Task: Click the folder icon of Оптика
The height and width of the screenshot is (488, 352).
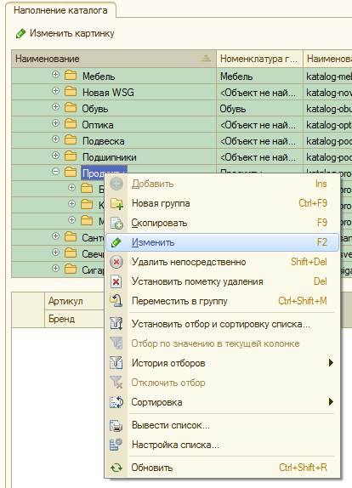Action: pyautogui.click(x=71, y=124)
